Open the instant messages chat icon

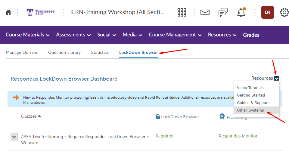223,12
